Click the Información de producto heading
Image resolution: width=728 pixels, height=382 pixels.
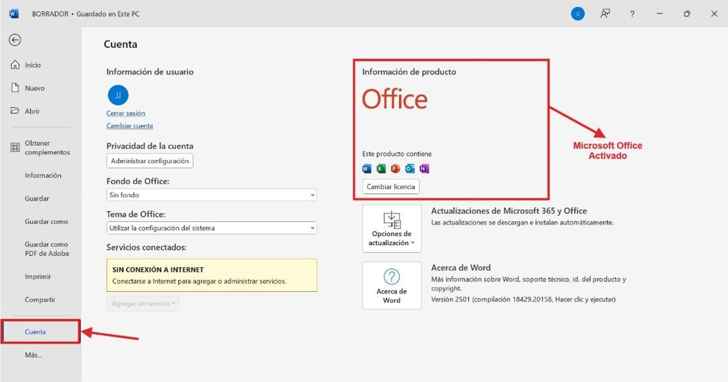[409, 72]
